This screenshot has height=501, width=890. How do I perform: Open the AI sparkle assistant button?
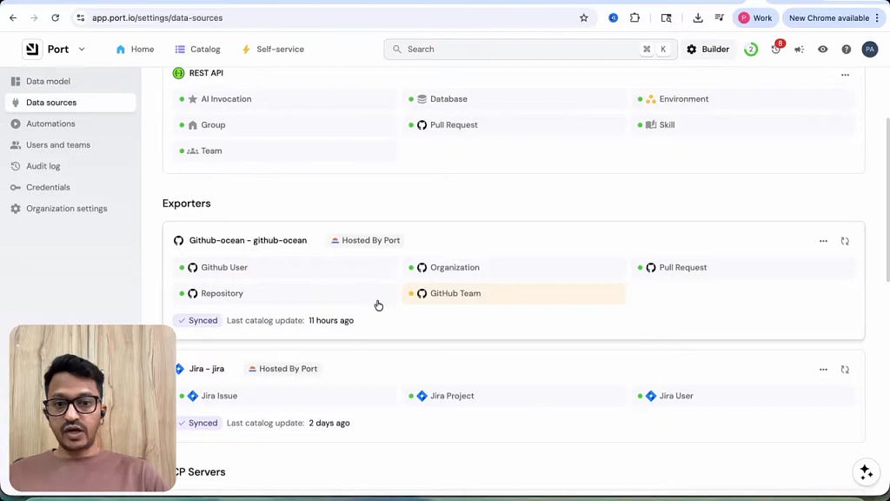[x=867, y=472]
